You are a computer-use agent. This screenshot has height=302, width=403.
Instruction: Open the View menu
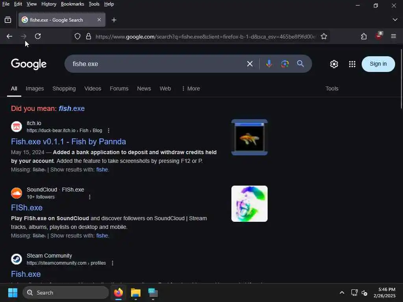[x=31, y=4]
